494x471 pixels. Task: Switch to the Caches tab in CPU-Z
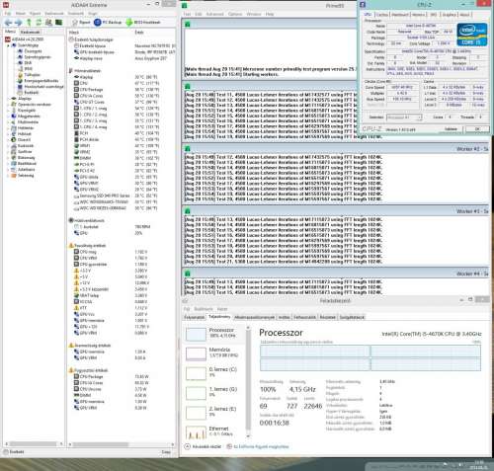coord(381,15)
